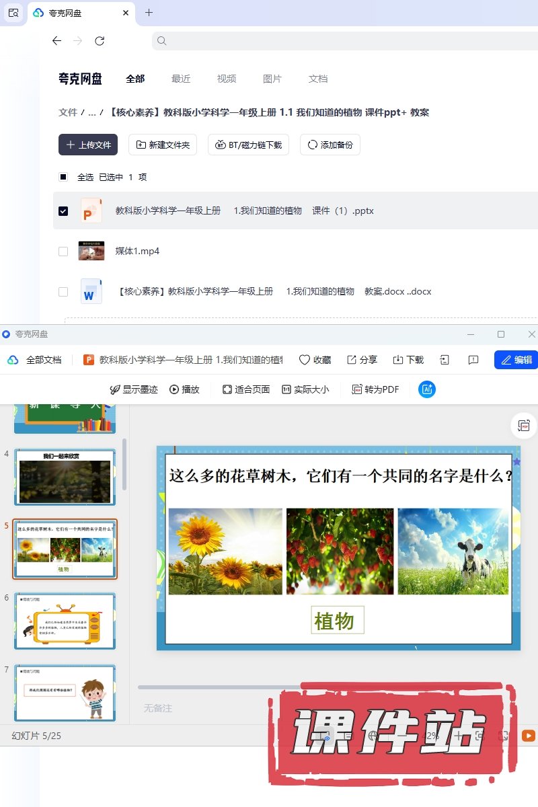The height and width of the screenshot is (807, 538).
Task: Click the 下载 download button in the preview
Action: click(x=408, y=360)
